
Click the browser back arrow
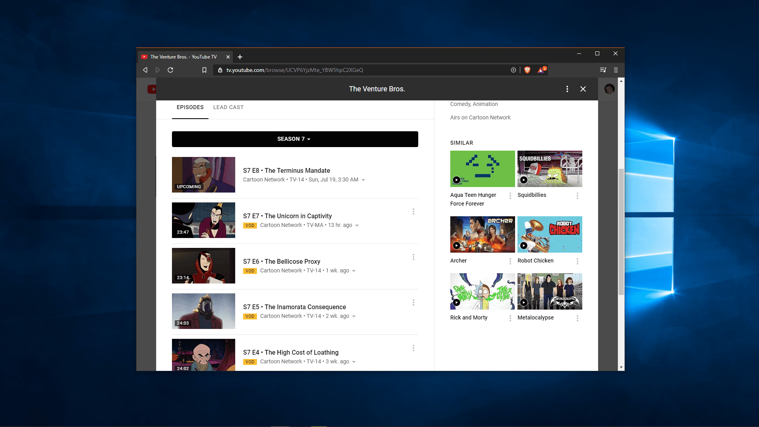point(145,70)
